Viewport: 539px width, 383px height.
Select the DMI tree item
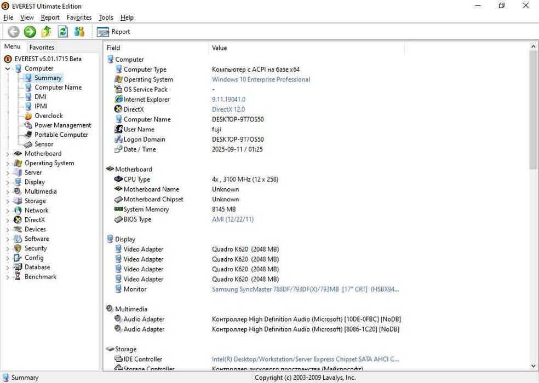click(x=40, y=97)
